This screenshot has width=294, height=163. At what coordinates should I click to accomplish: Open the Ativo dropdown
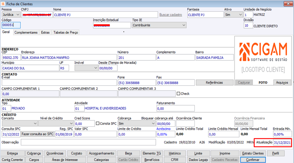click(x=233, y=15)
